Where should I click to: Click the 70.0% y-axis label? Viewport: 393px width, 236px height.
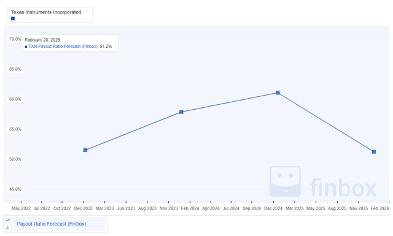tap(15, 39)
